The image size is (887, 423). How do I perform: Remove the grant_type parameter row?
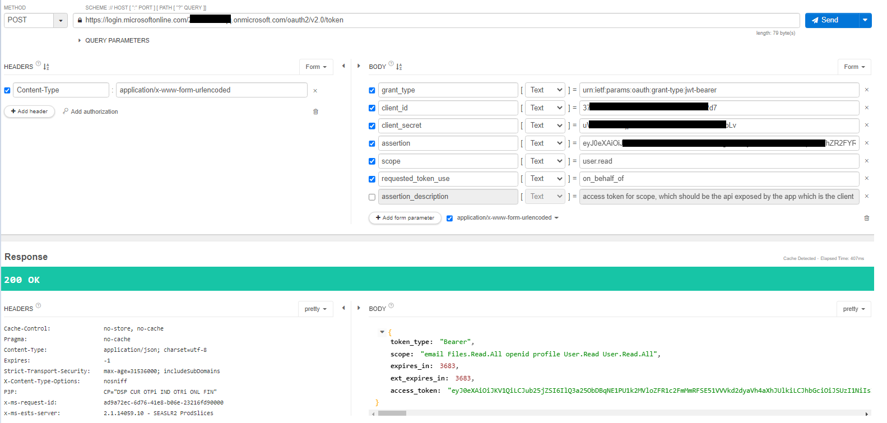click(x=867, y=90)
